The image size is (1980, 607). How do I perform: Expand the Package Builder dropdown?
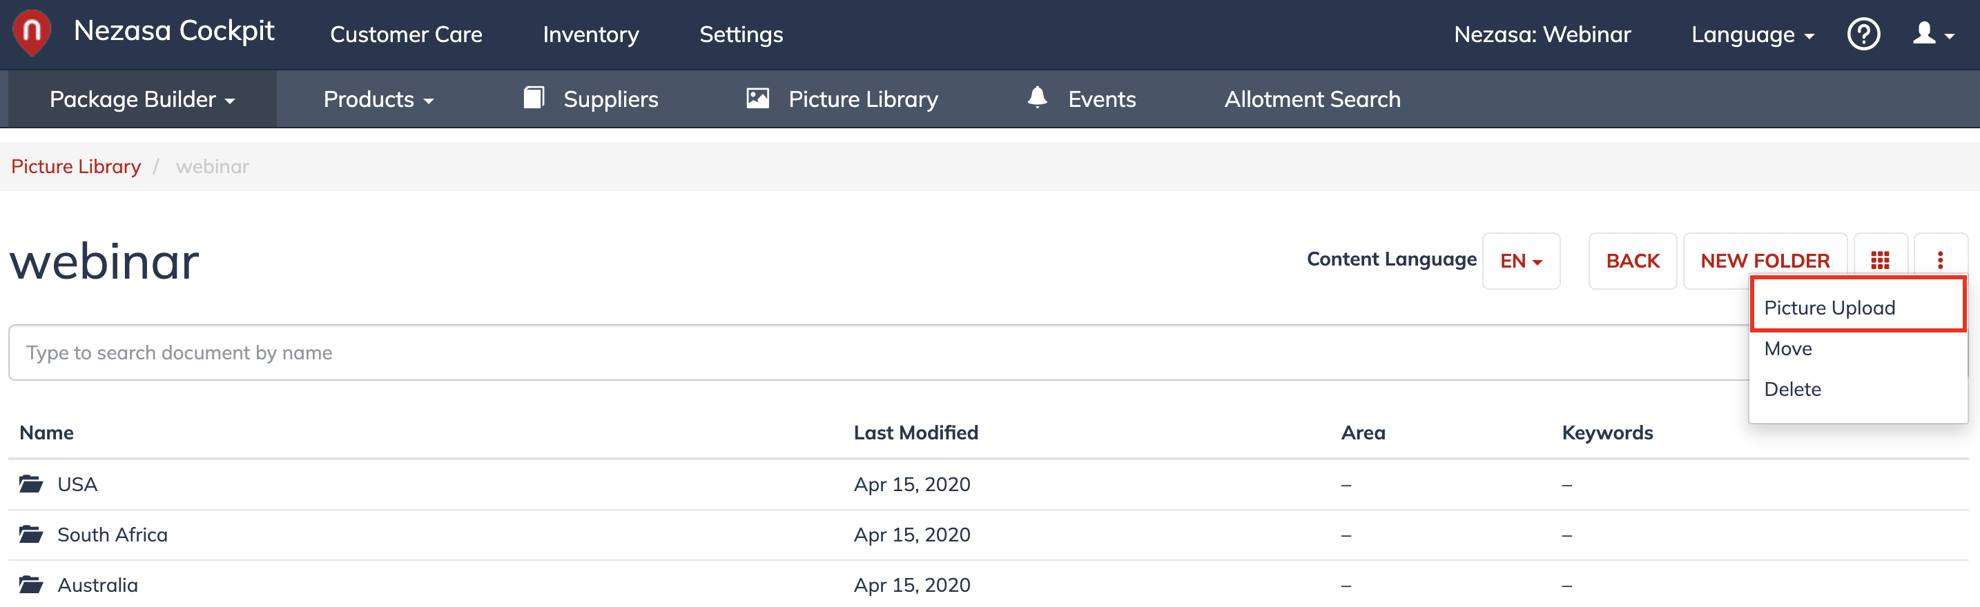point(142,99)
